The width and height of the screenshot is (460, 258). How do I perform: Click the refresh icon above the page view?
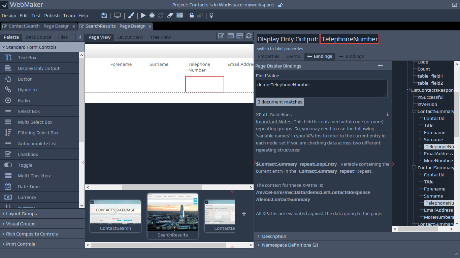tap(249, 36)
